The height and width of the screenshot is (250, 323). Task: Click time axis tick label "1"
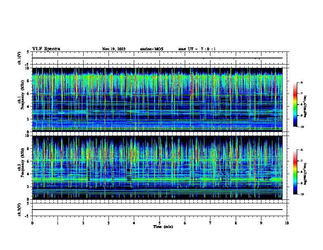tap(58, 223)
